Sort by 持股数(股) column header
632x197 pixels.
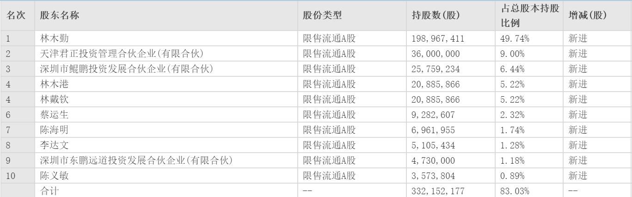(x=435, y=15)
